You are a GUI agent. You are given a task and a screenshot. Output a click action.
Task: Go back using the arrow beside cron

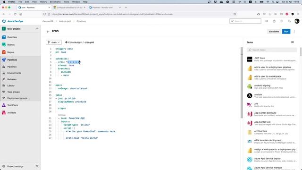point(48,32)
